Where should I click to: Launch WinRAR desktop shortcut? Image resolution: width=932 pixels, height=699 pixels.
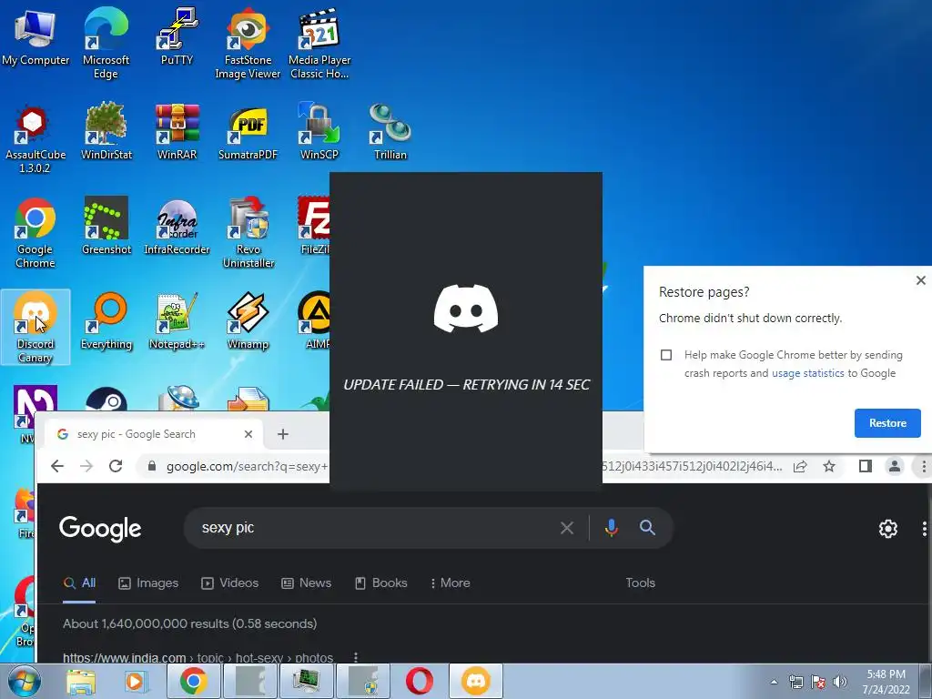click(x=177, y=132)
